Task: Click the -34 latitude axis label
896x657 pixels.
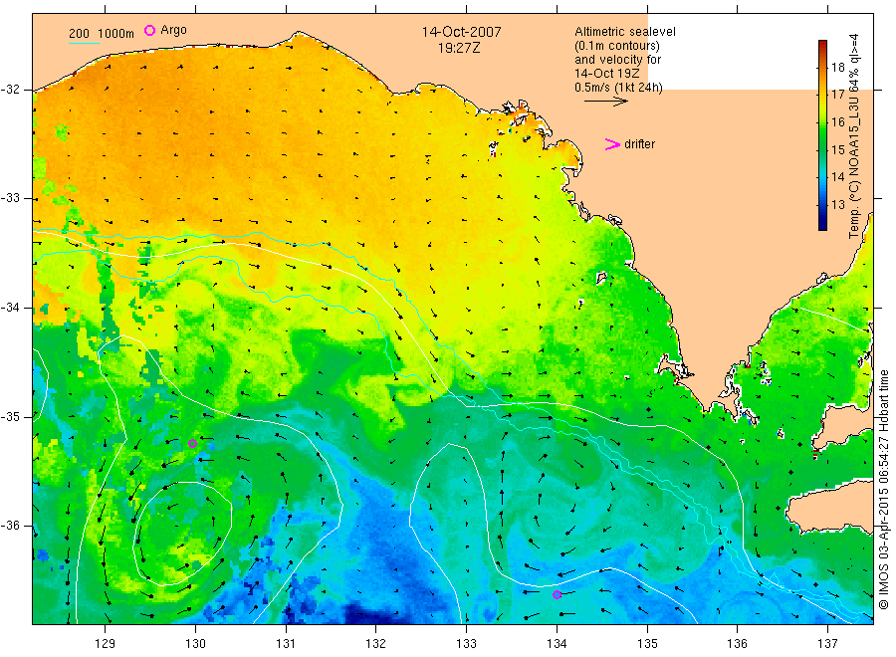Action: coord(11,308)
